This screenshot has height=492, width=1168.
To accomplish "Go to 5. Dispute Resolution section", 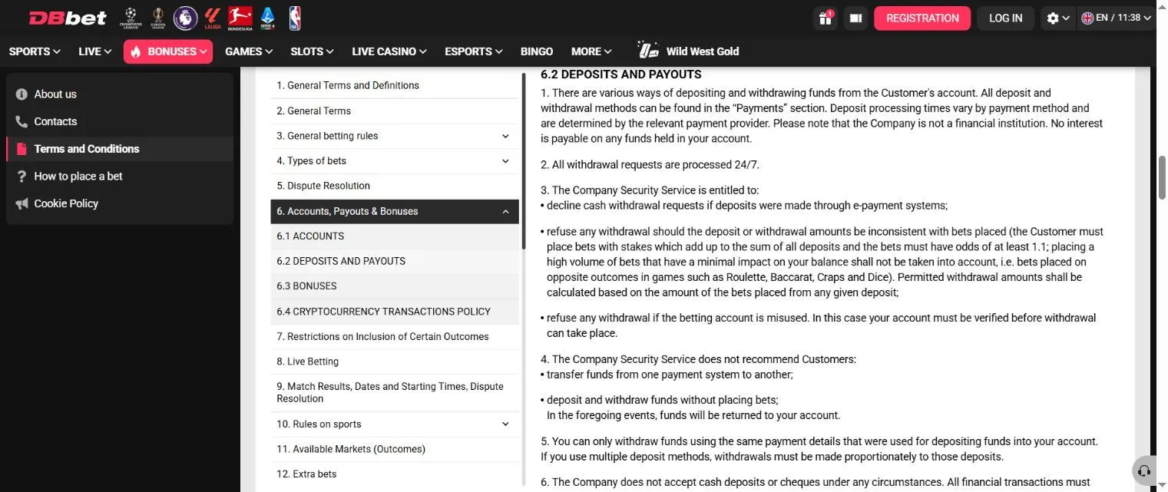I will (395, 186).
